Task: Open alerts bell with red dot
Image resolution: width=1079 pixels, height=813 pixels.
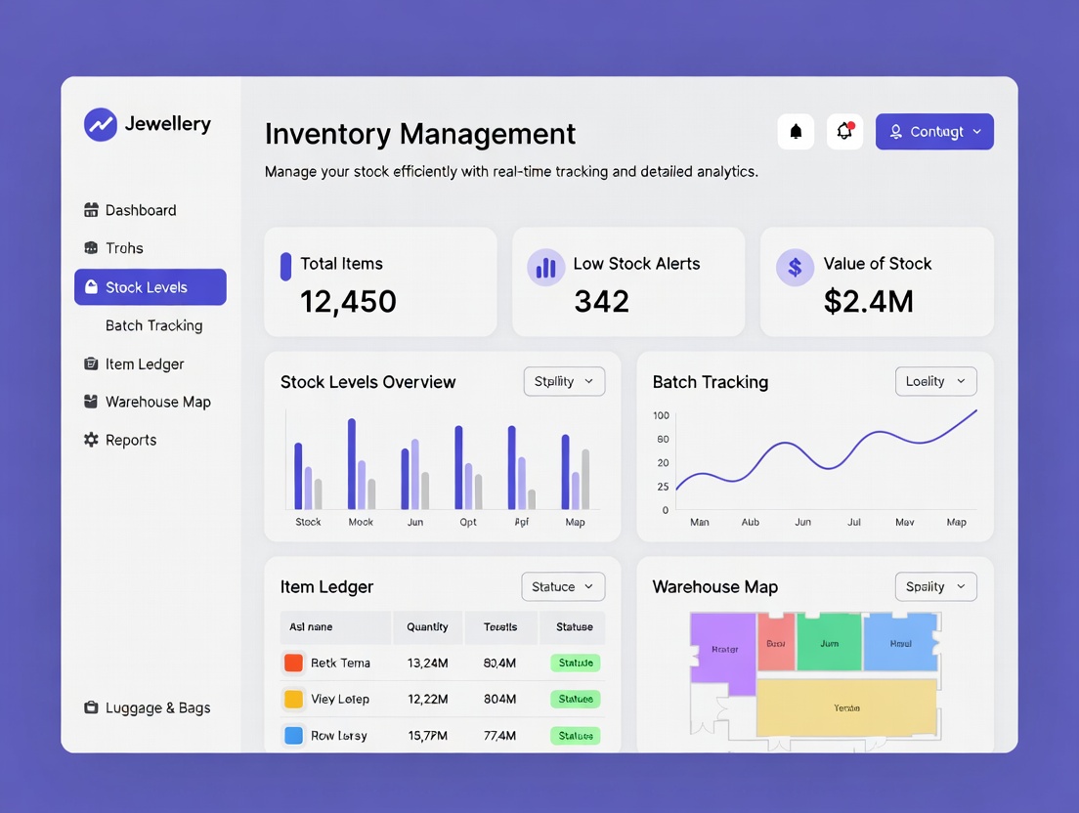Action: (x=844, y=132)
